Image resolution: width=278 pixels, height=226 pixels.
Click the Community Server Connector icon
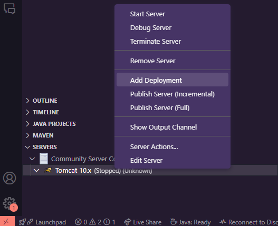44,159
